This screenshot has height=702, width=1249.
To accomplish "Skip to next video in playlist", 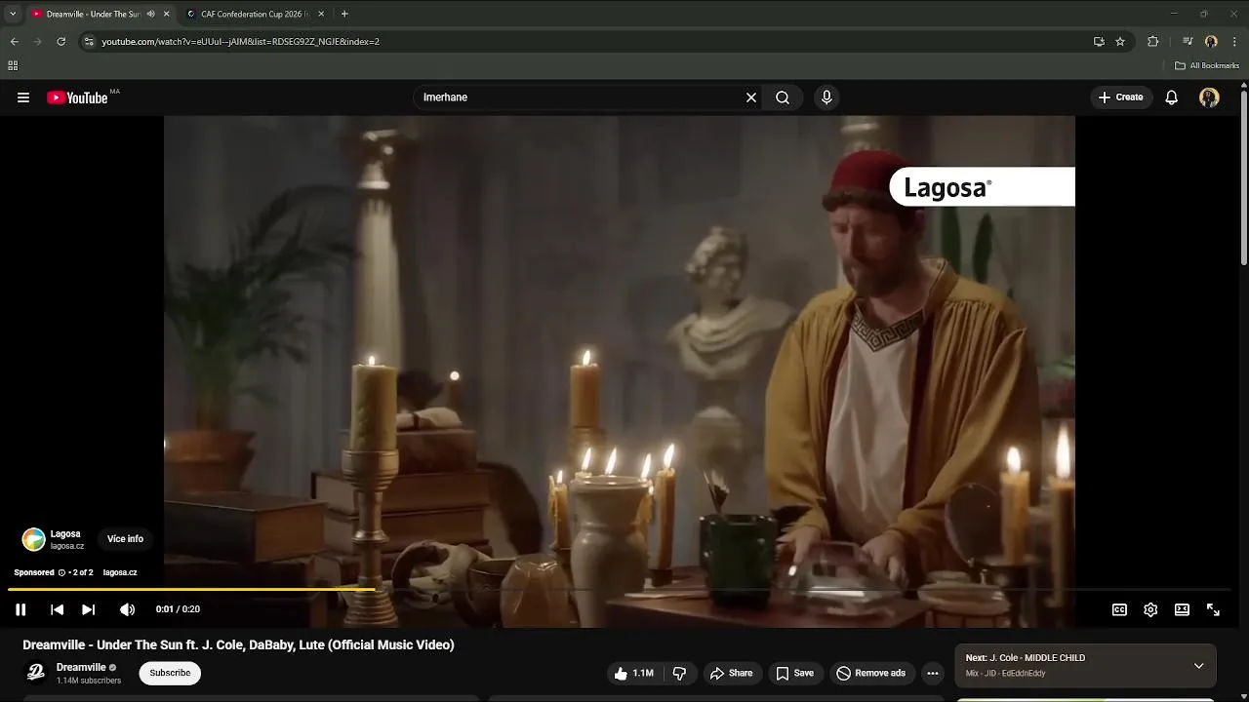I will pyautogui.click(x=88, y=609).
